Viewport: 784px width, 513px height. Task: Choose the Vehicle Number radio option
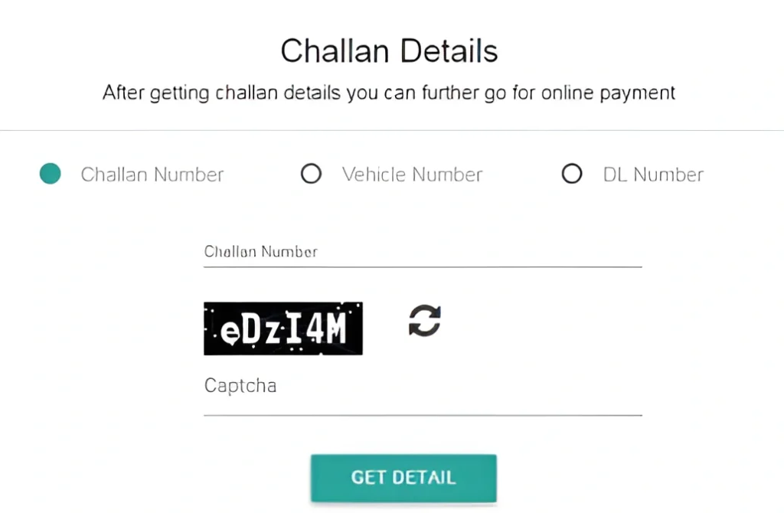coord(311,175)
